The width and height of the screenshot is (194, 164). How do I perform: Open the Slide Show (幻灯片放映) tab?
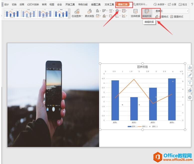[x=33, y=5]
